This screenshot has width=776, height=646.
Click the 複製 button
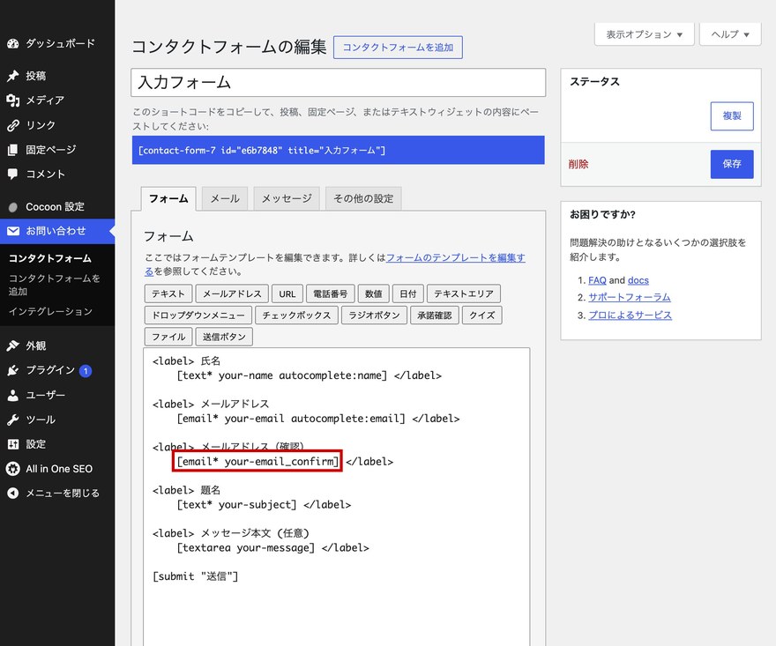coord(732,116)
